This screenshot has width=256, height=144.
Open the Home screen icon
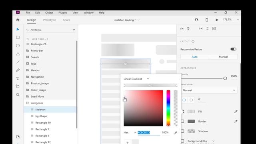(18, 20)
